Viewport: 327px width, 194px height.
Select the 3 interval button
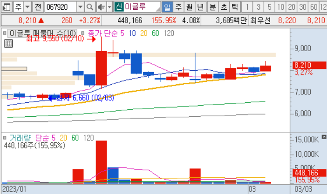pos(259,7)
